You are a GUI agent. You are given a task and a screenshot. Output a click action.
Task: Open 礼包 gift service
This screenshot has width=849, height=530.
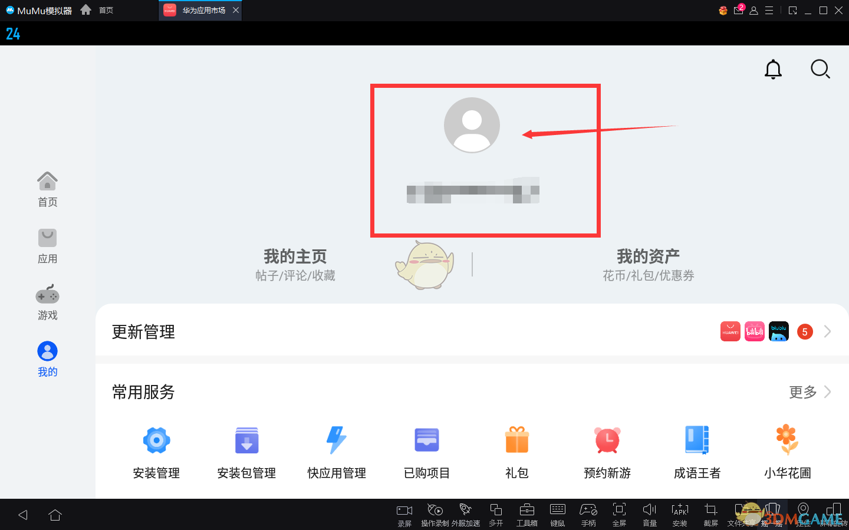pos(517,453)
